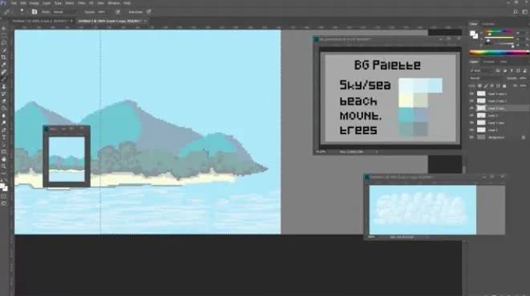530x296 pixels.
Task: Open the Normal blend mode dropdown
Action: 486,78
